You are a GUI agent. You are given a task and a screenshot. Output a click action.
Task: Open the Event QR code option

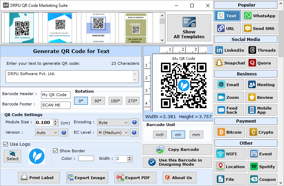262,154
